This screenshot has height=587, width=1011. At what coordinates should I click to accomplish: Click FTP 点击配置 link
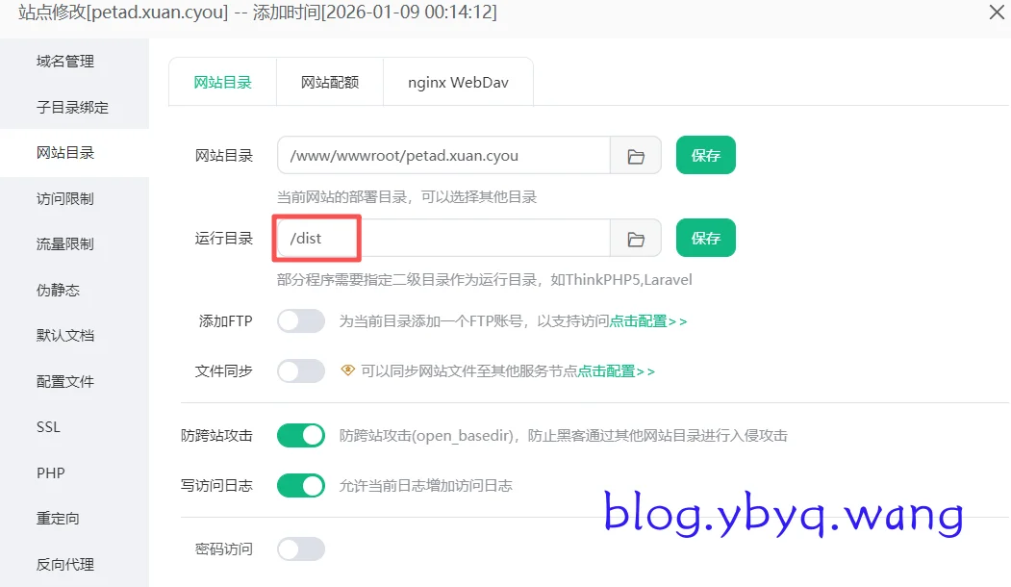point(648,321)
